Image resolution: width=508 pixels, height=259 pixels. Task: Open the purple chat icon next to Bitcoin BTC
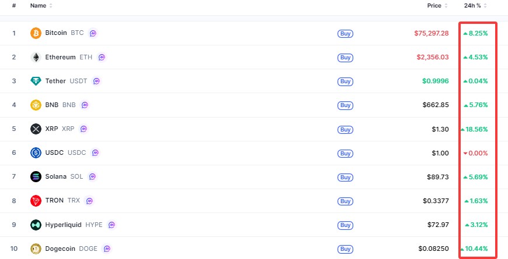point(93,33)
